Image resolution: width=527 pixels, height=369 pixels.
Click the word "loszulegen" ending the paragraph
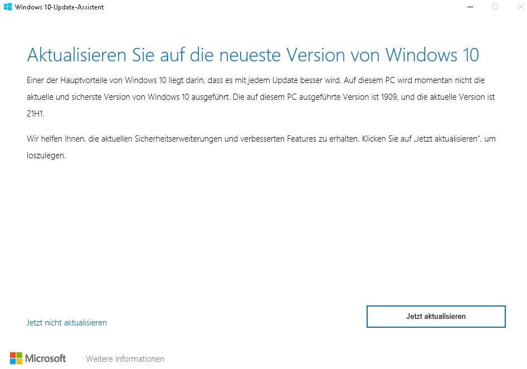(46, 156)
